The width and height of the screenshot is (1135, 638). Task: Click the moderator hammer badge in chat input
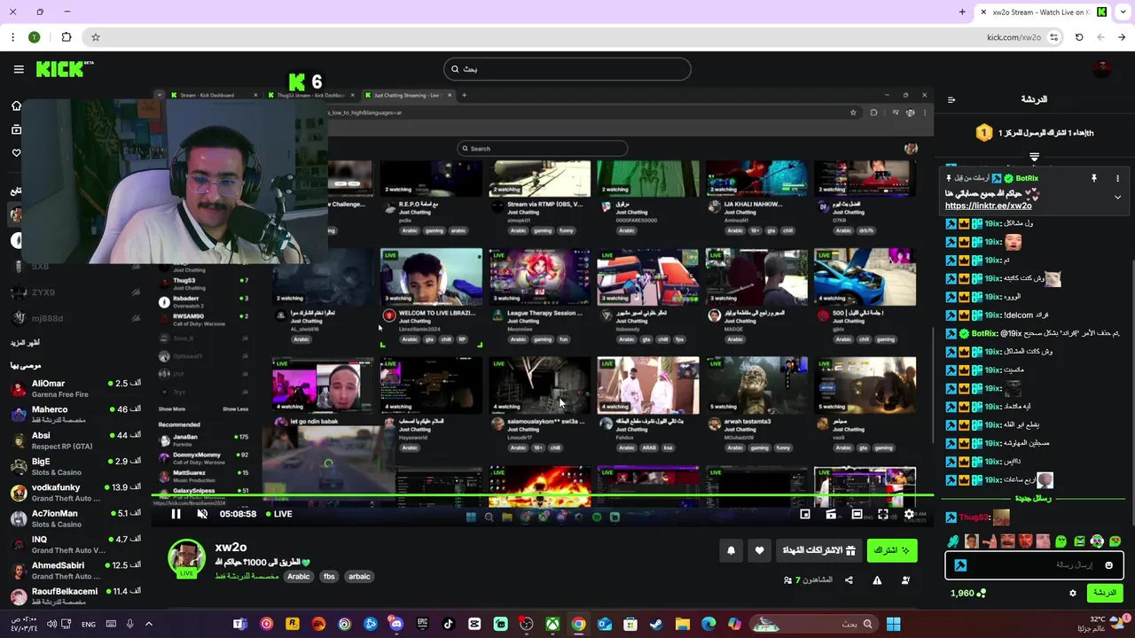[x=960, y=565]
